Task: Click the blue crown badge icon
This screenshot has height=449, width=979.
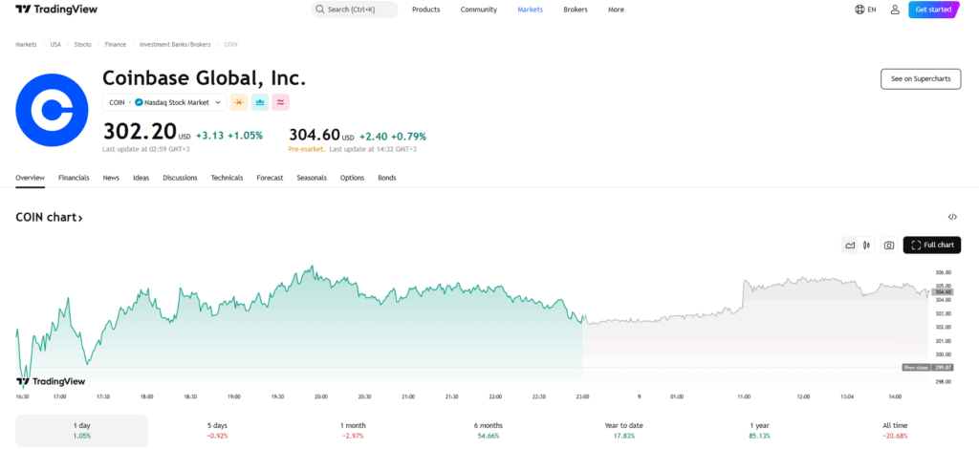Action: point(260,102)
